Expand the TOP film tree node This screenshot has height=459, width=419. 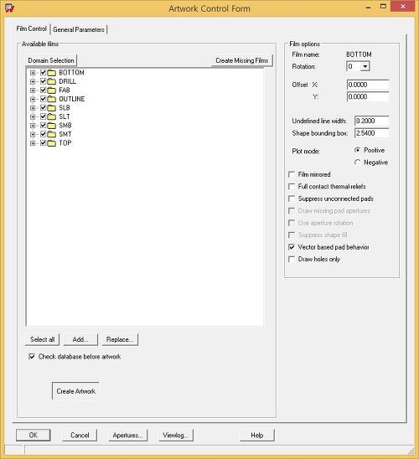click(33, 143)
